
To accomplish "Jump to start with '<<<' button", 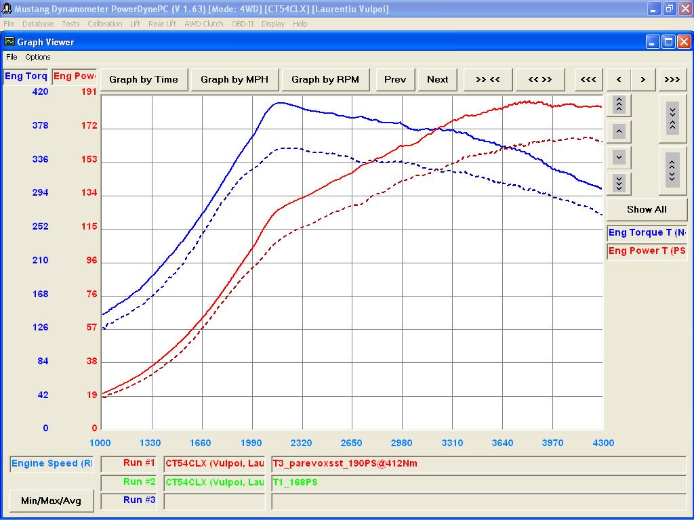I will coord(588,80).
